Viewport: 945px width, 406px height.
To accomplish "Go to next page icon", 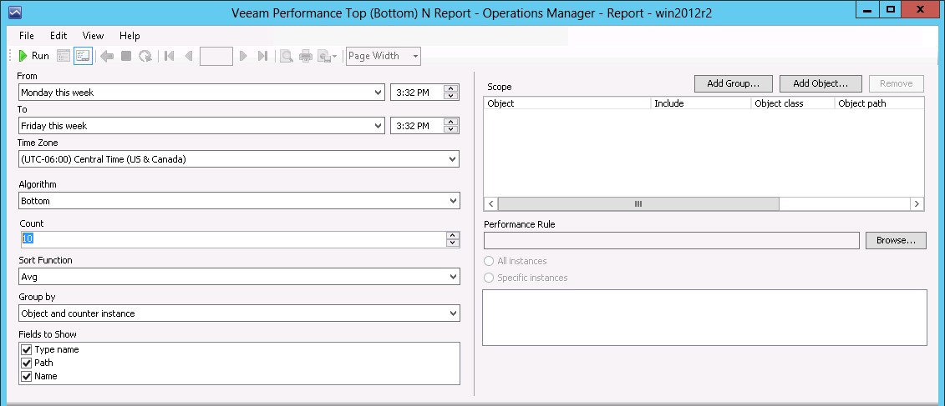I will 243,56.
